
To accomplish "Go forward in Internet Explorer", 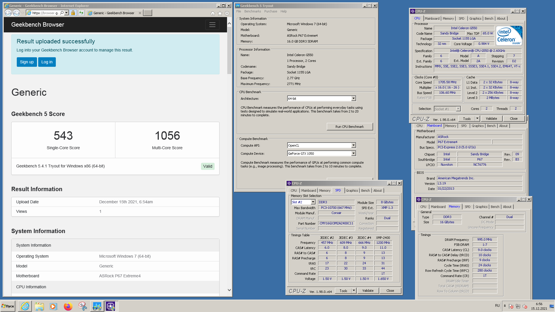I will click(x=16, y=13).
